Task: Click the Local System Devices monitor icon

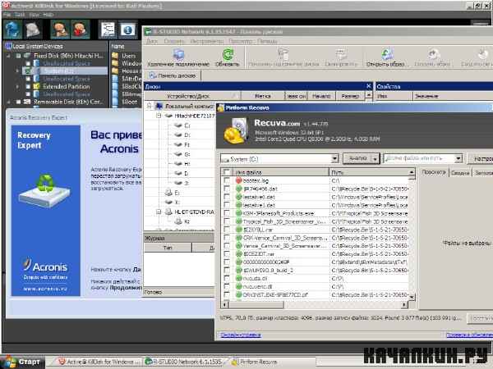Action: pos(8,47)
